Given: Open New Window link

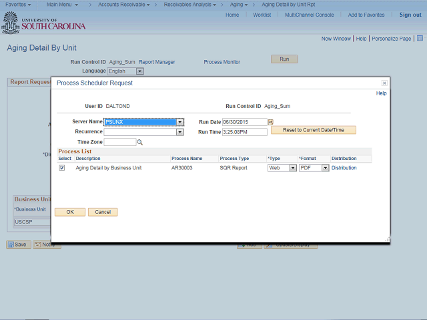Looking at the screenshot, I should pyautogui.click(x=336, y=39).
